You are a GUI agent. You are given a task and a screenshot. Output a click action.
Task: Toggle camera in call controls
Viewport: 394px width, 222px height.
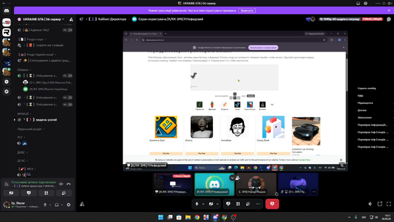click(x=211, y=204)
